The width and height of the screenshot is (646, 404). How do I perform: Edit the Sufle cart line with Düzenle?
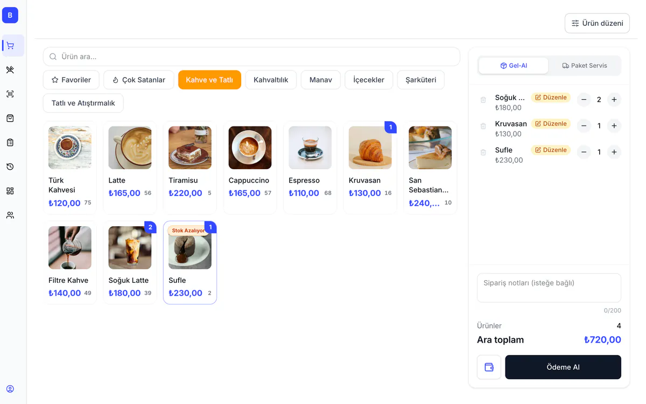coord(551,150)
